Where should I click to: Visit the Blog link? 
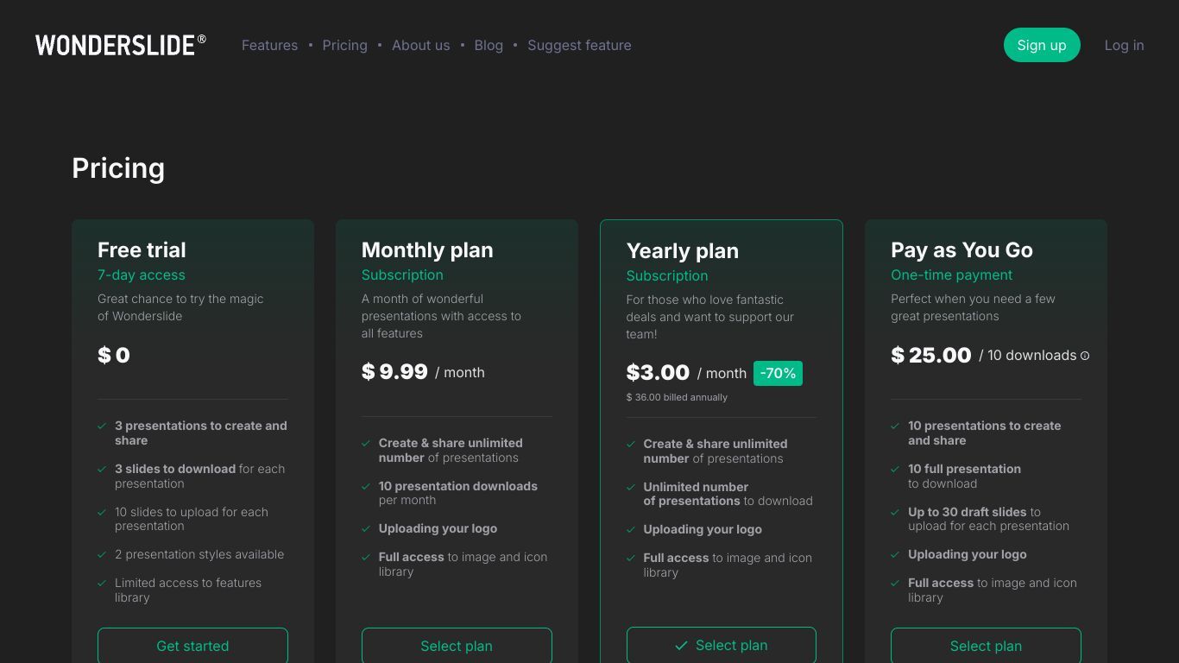pyautogui.click(x=489, y=45)
